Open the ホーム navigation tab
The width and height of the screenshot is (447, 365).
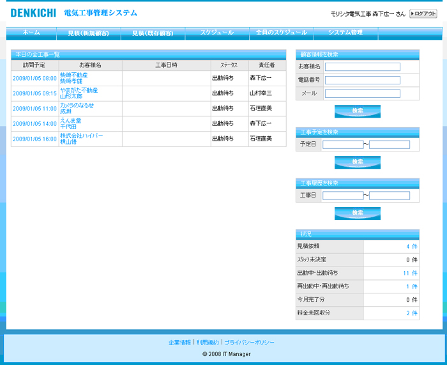point(31,33)
